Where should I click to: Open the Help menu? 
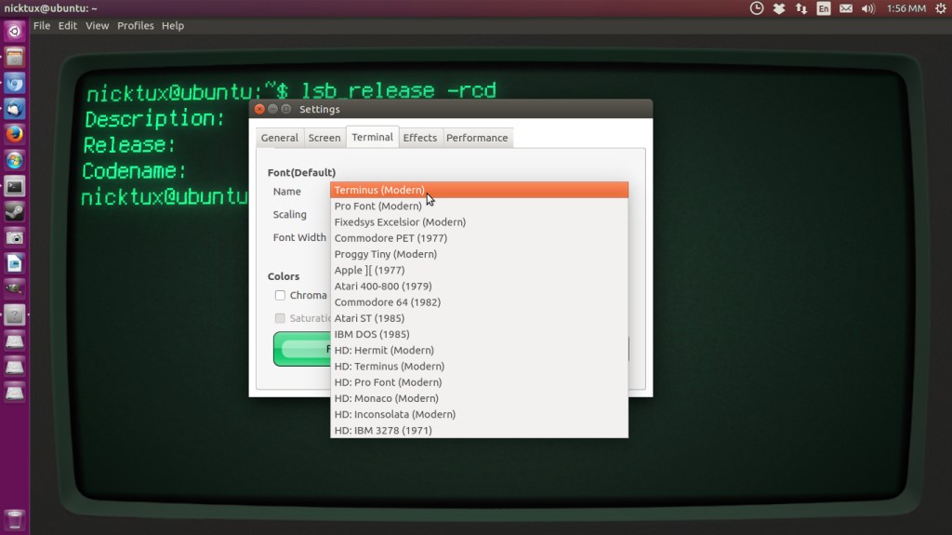tap(173, 25)
